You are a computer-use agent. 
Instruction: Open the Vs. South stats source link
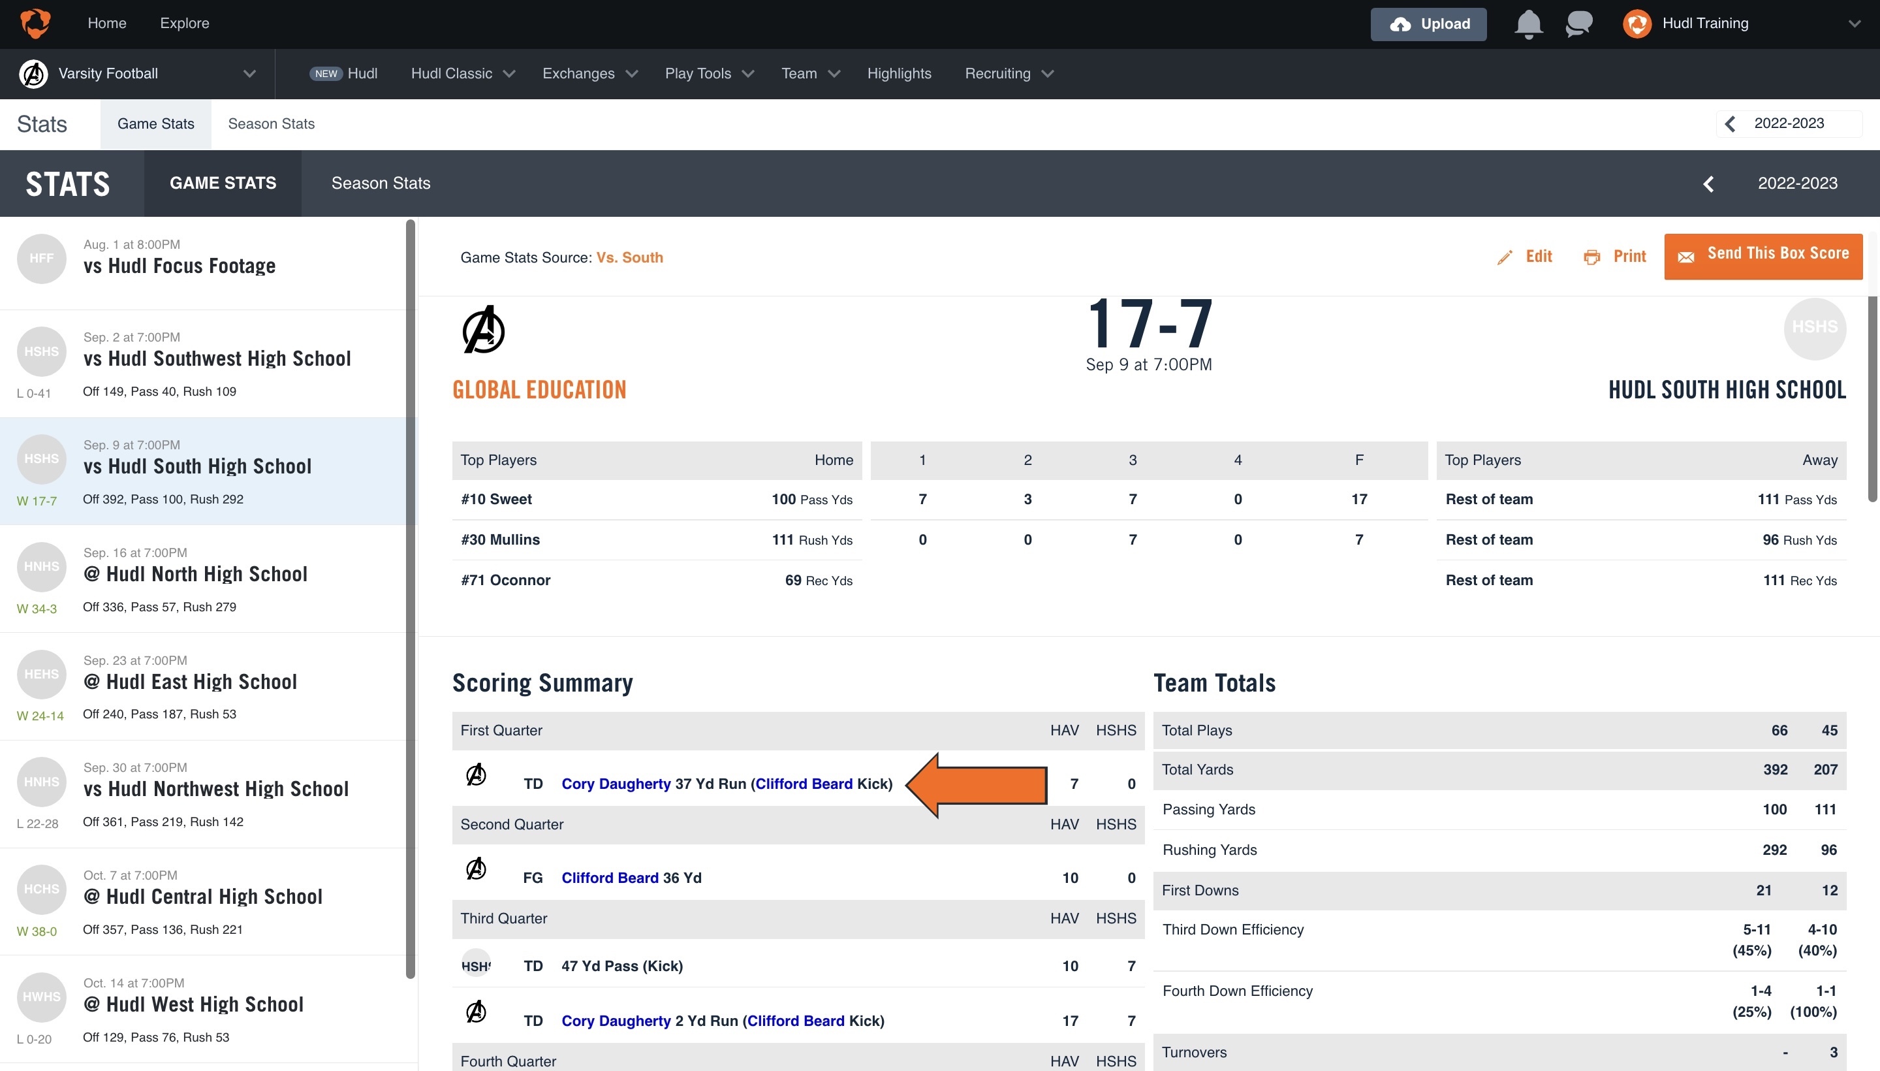(x=629, y=257)
